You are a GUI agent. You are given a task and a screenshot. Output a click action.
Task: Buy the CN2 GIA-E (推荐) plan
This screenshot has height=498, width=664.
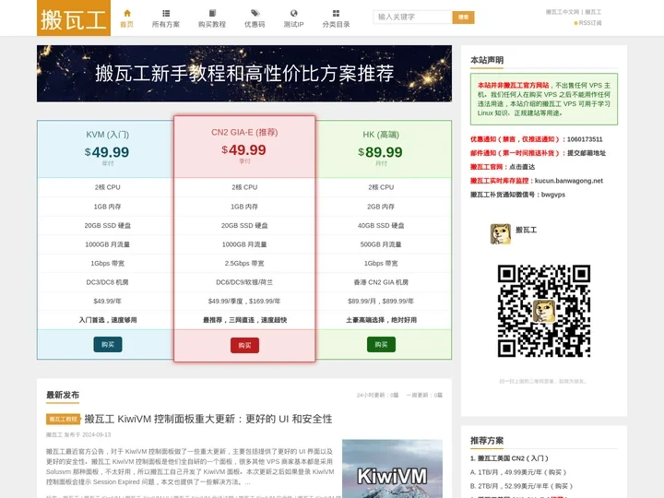click(x=244, y=346)
